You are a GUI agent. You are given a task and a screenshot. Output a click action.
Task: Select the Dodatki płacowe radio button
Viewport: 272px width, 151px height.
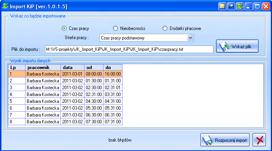(165, 28)
